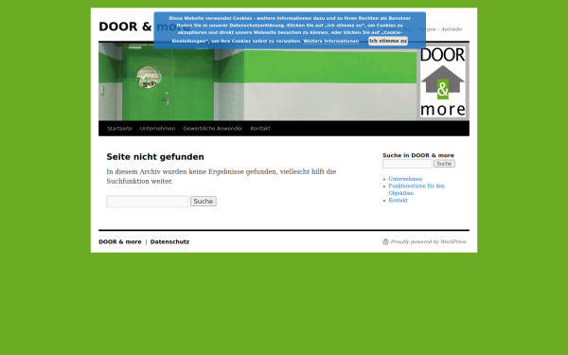The height and width of the screenshot is (355, 568).
Task: Click footer DOOR & more link
Action: pos(120,242)
